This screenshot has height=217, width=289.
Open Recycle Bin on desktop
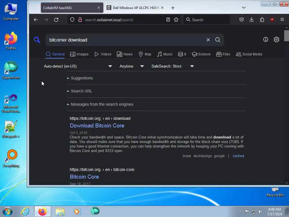[x=275, y=192]
